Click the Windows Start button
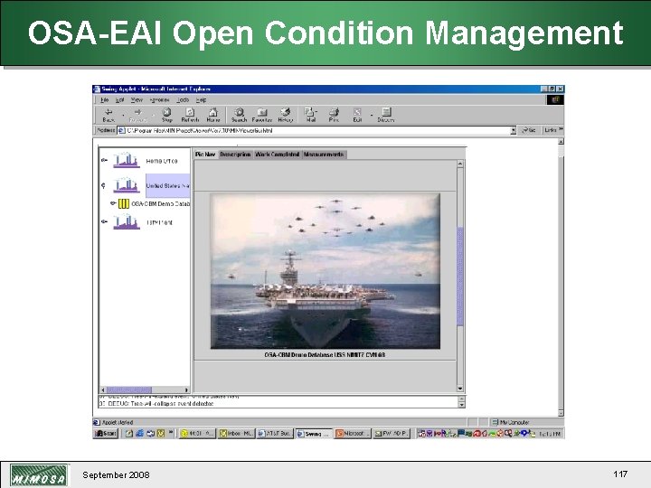 click(x=106, y=434)
